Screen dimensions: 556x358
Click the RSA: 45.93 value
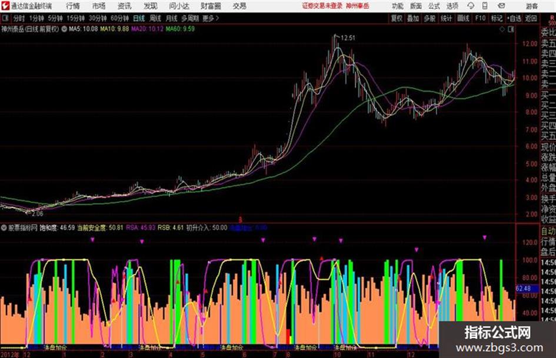141,227
